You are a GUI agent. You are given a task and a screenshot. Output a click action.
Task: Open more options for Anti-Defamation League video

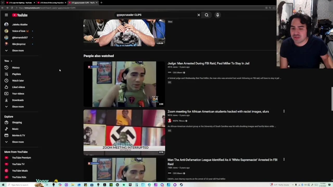(284, 159)
